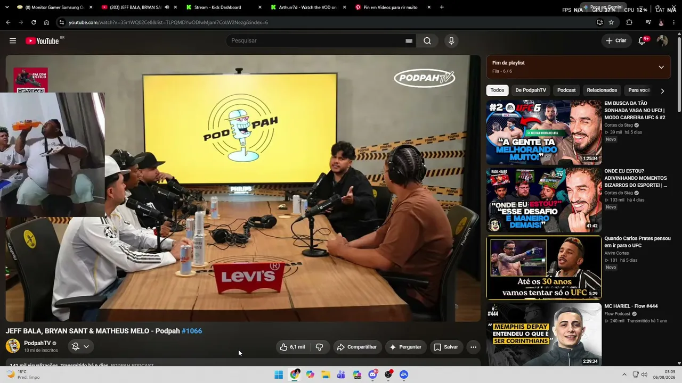Click the search magnifier button
This screenshot has height=383, width=682.
(x=427, y=41)
